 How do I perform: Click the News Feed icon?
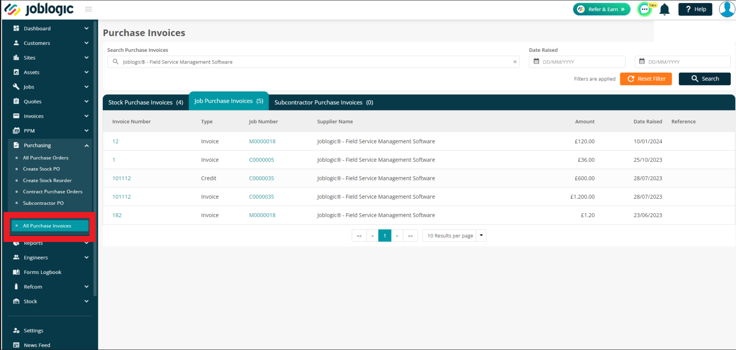16,345
